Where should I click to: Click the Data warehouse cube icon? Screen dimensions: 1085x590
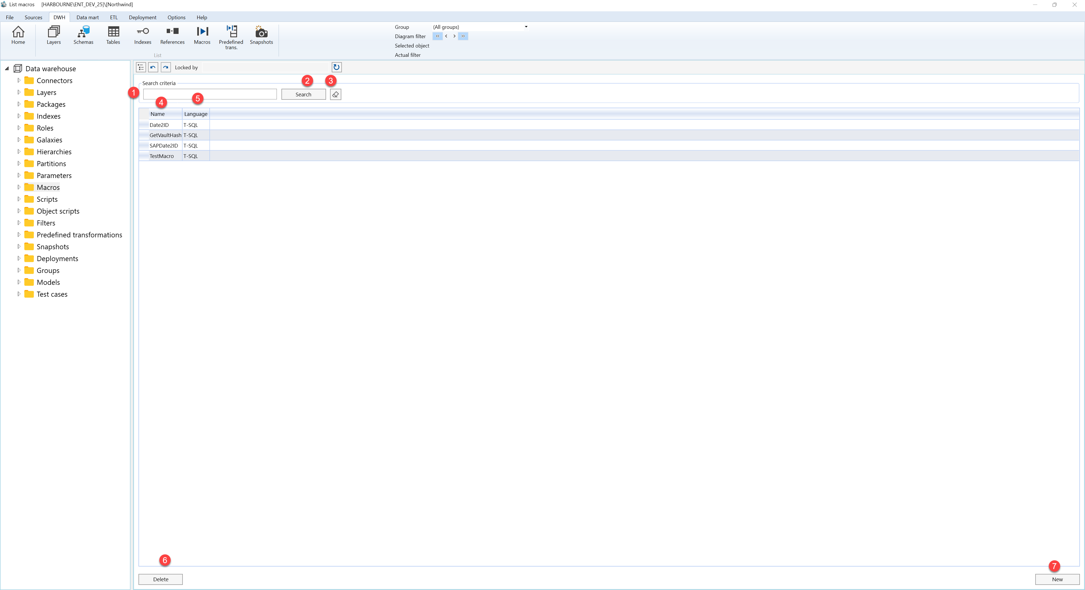coord(18,68)
